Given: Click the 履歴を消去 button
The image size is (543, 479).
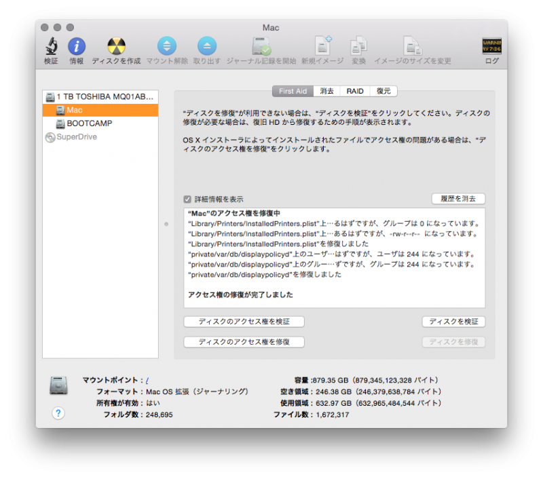Looking at the screenshot, I should click(458, 199).
